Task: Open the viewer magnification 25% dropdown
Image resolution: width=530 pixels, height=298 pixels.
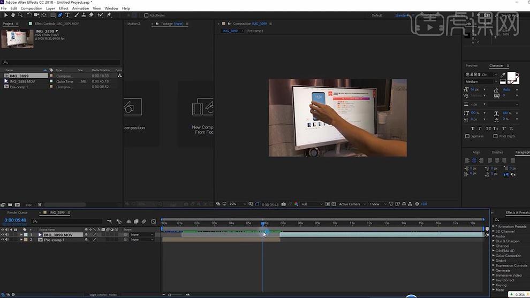Action: click(237, 204)
